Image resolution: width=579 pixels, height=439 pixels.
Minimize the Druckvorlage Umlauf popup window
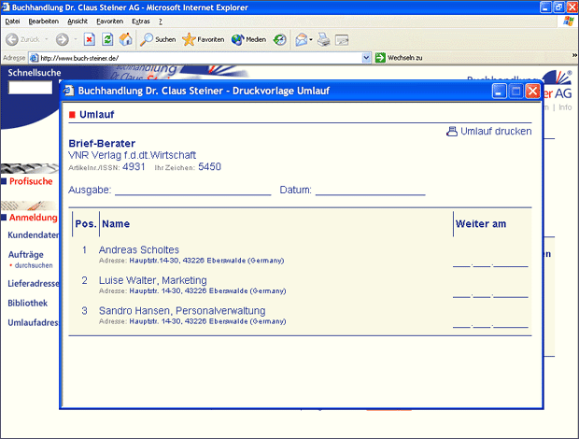(499, 91)
